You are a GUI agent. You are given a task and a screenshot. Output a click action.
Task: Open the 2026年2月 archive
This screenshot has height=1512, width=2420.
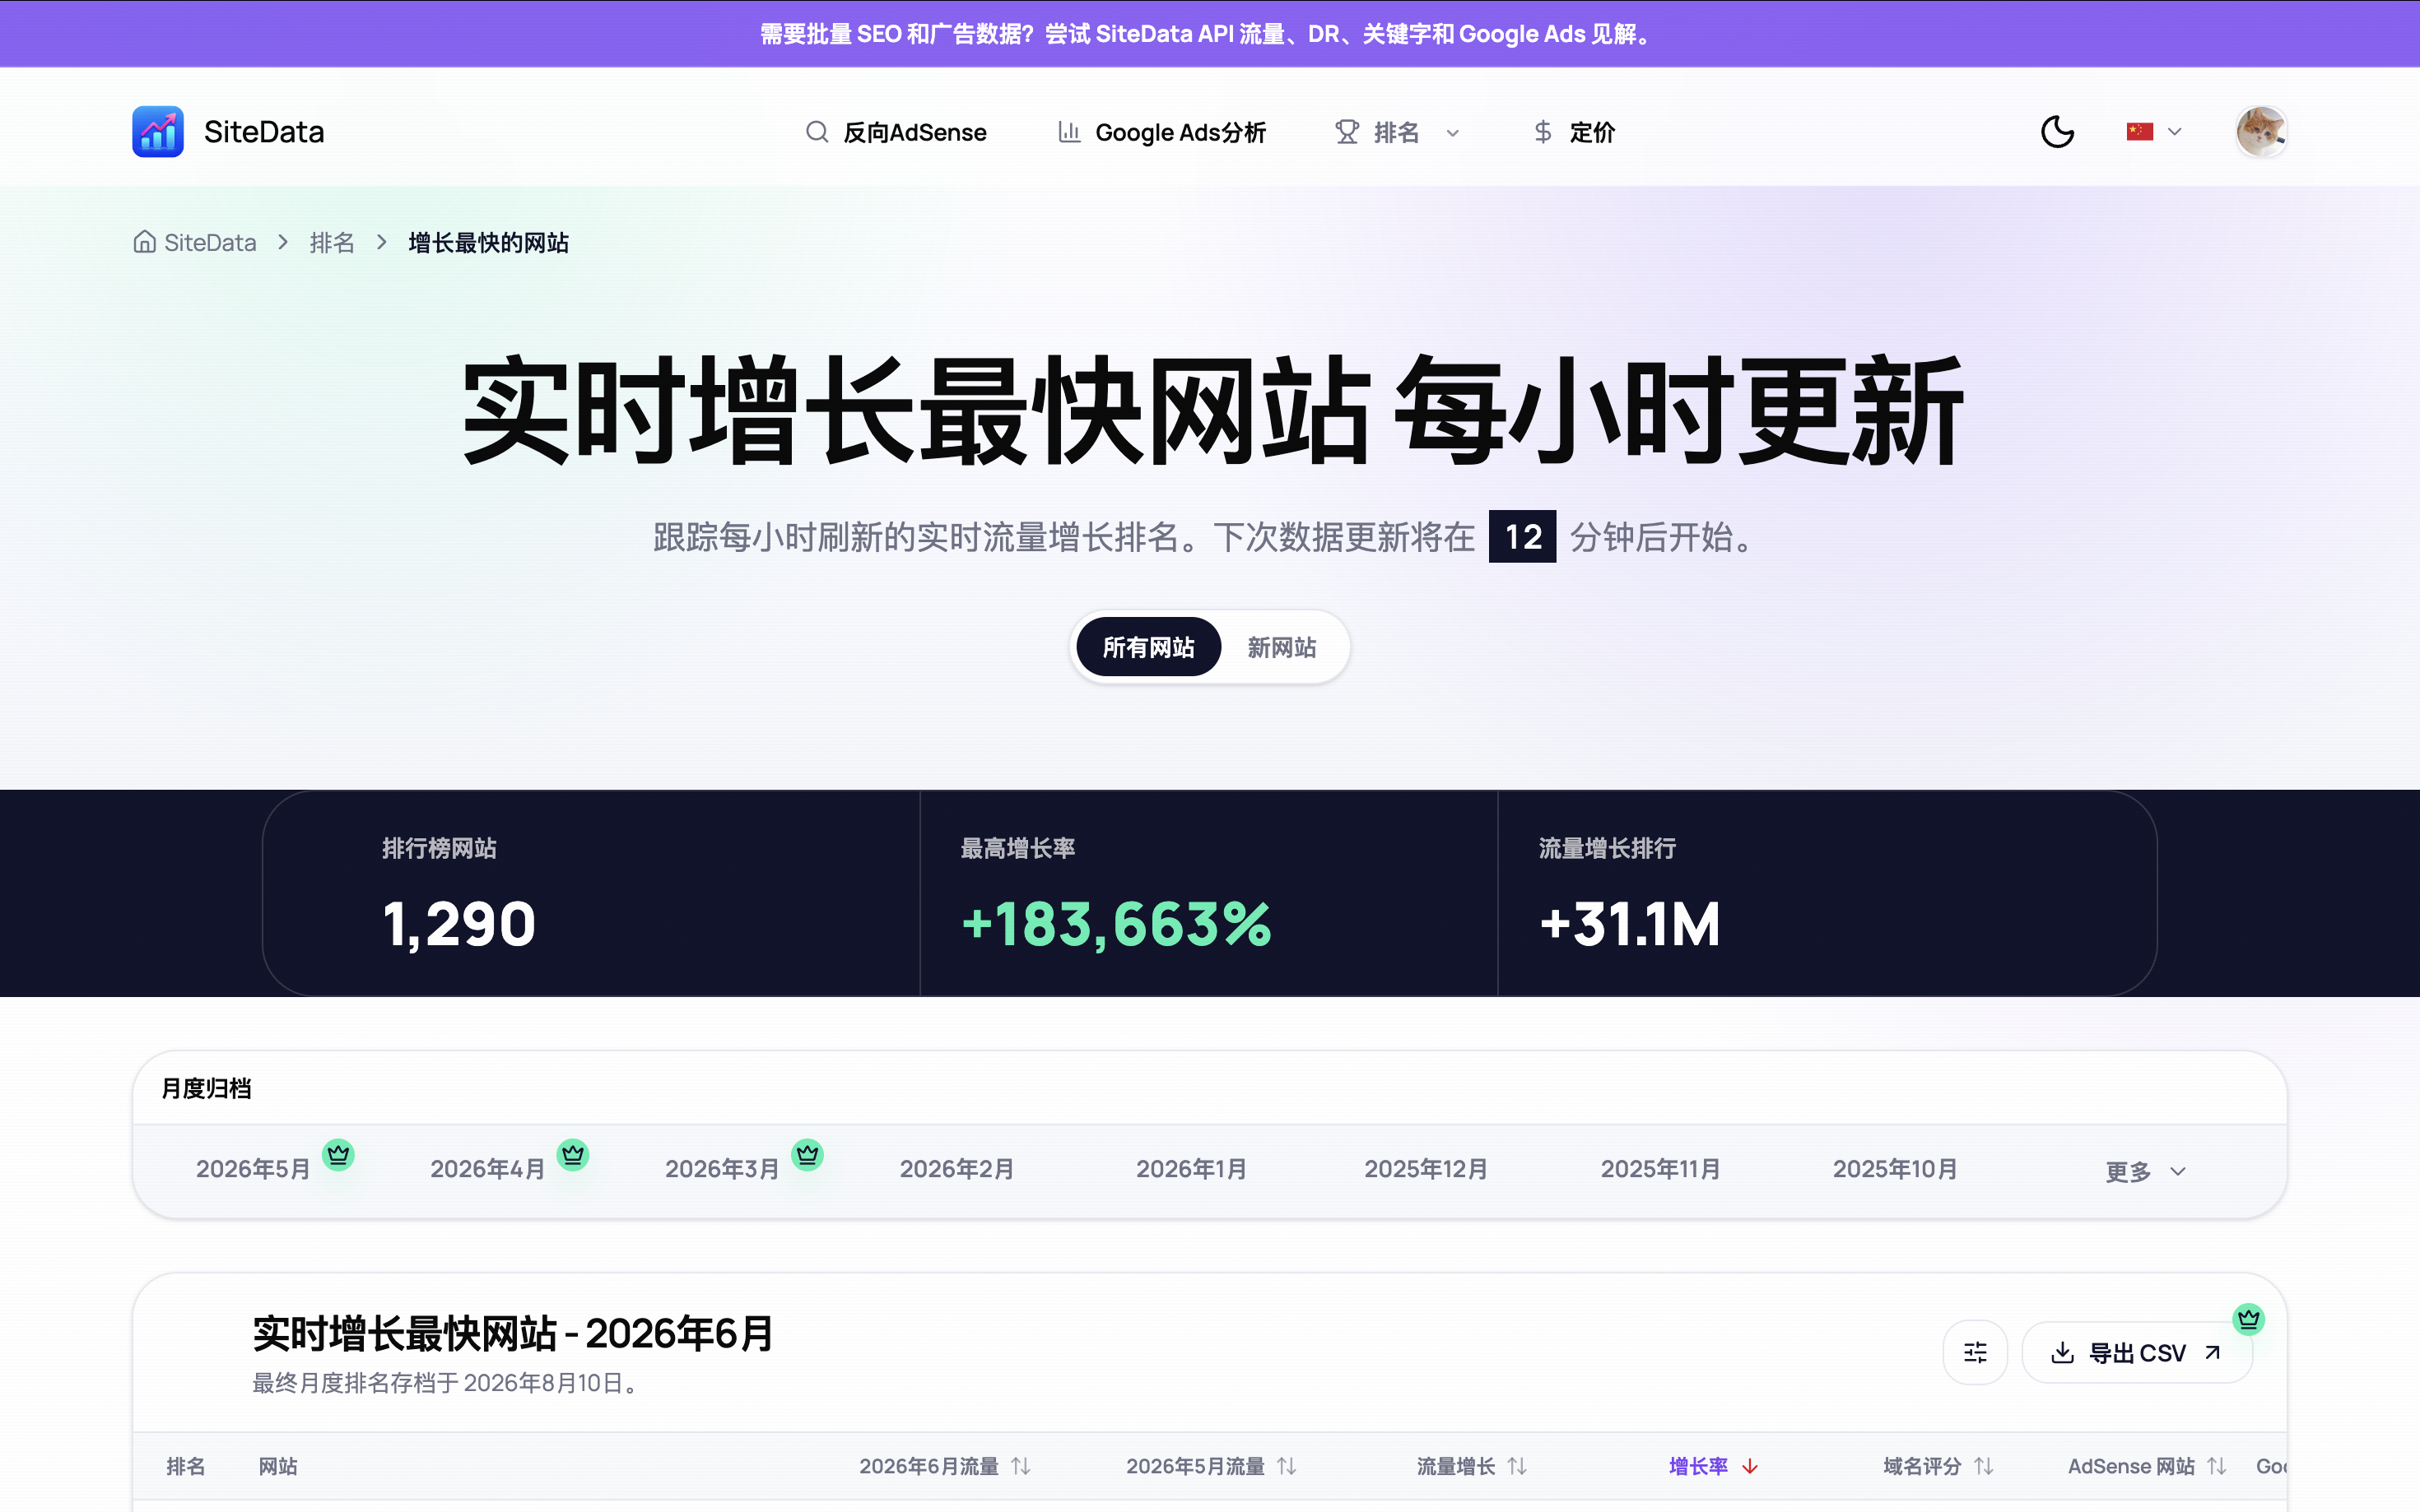pyautogui.click(x=957, y=1169)
